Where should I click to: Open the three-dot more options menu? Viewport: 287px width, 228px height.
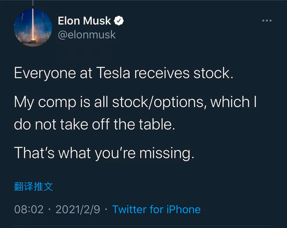[267, 20]
